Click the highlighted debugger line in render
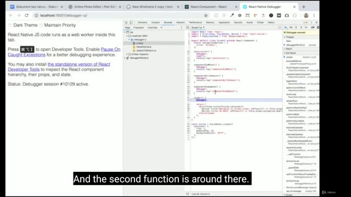 pos(236,100)
